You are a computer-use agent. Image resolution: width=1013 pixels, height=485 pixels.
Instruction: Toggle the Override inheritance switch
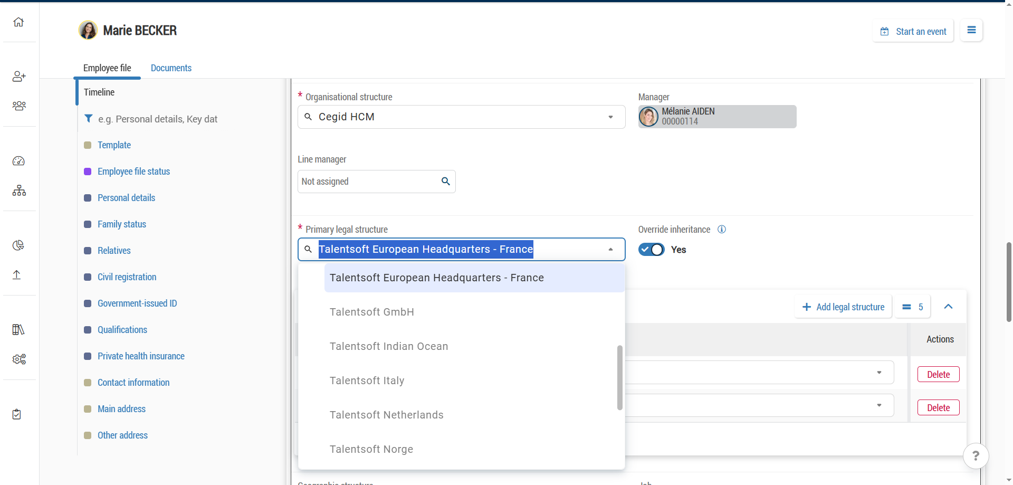652,250
